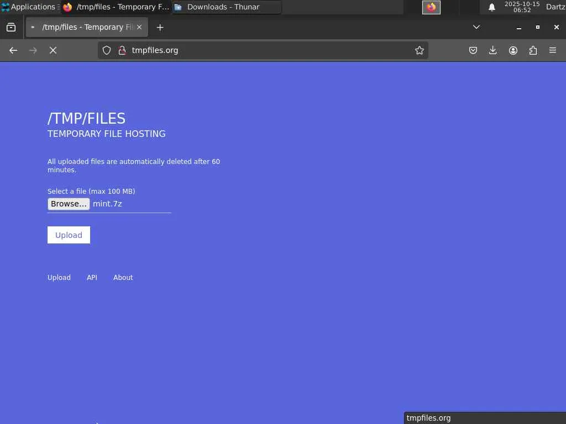Open the tracking protection shield icon
The width and height of the screenshot is (566, 424).
[107, 50]
